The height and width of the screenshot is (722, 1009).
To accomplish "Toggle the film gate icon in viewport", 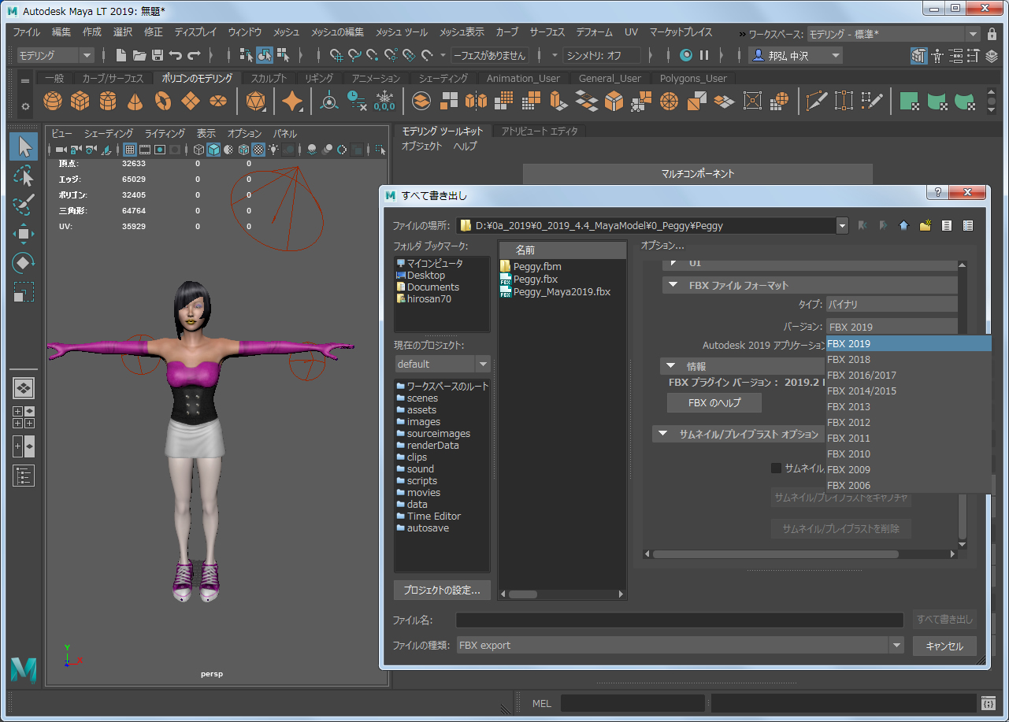I will tap(146, 150).
